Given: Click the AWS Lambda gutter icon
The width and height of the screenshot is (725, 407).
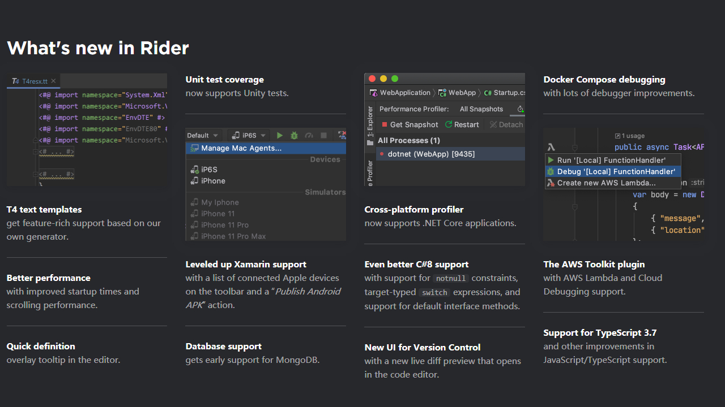Looking at the screenshot, I should pyautogui.click(x=551, y=147).
